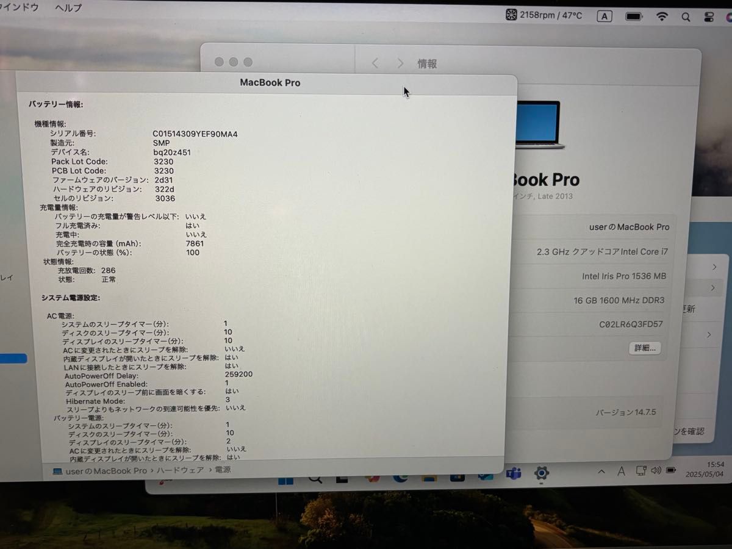This screenshot has height=549, width=732.
Task: Open the ウインドウ menu
Action: click(x=20, y=7)
